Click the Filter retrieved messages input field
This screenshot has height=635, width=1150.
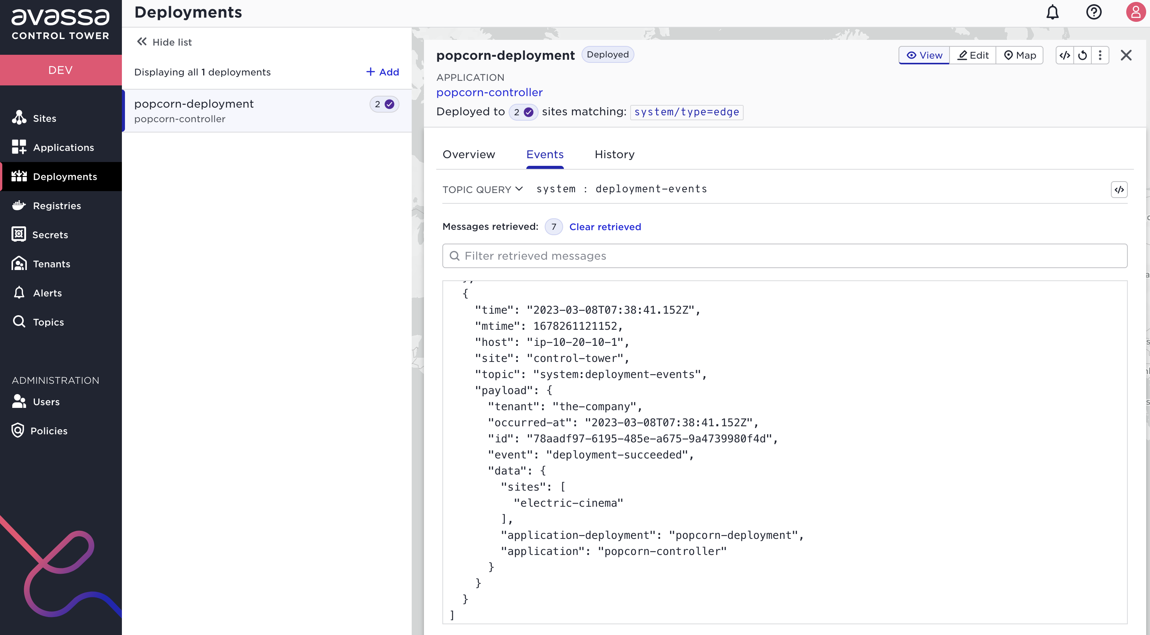[784, 256]
